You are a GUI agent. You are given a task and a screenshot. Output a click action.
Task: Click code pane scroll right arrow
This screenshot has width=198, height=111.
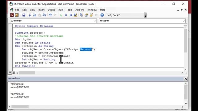tap(182, 73)
